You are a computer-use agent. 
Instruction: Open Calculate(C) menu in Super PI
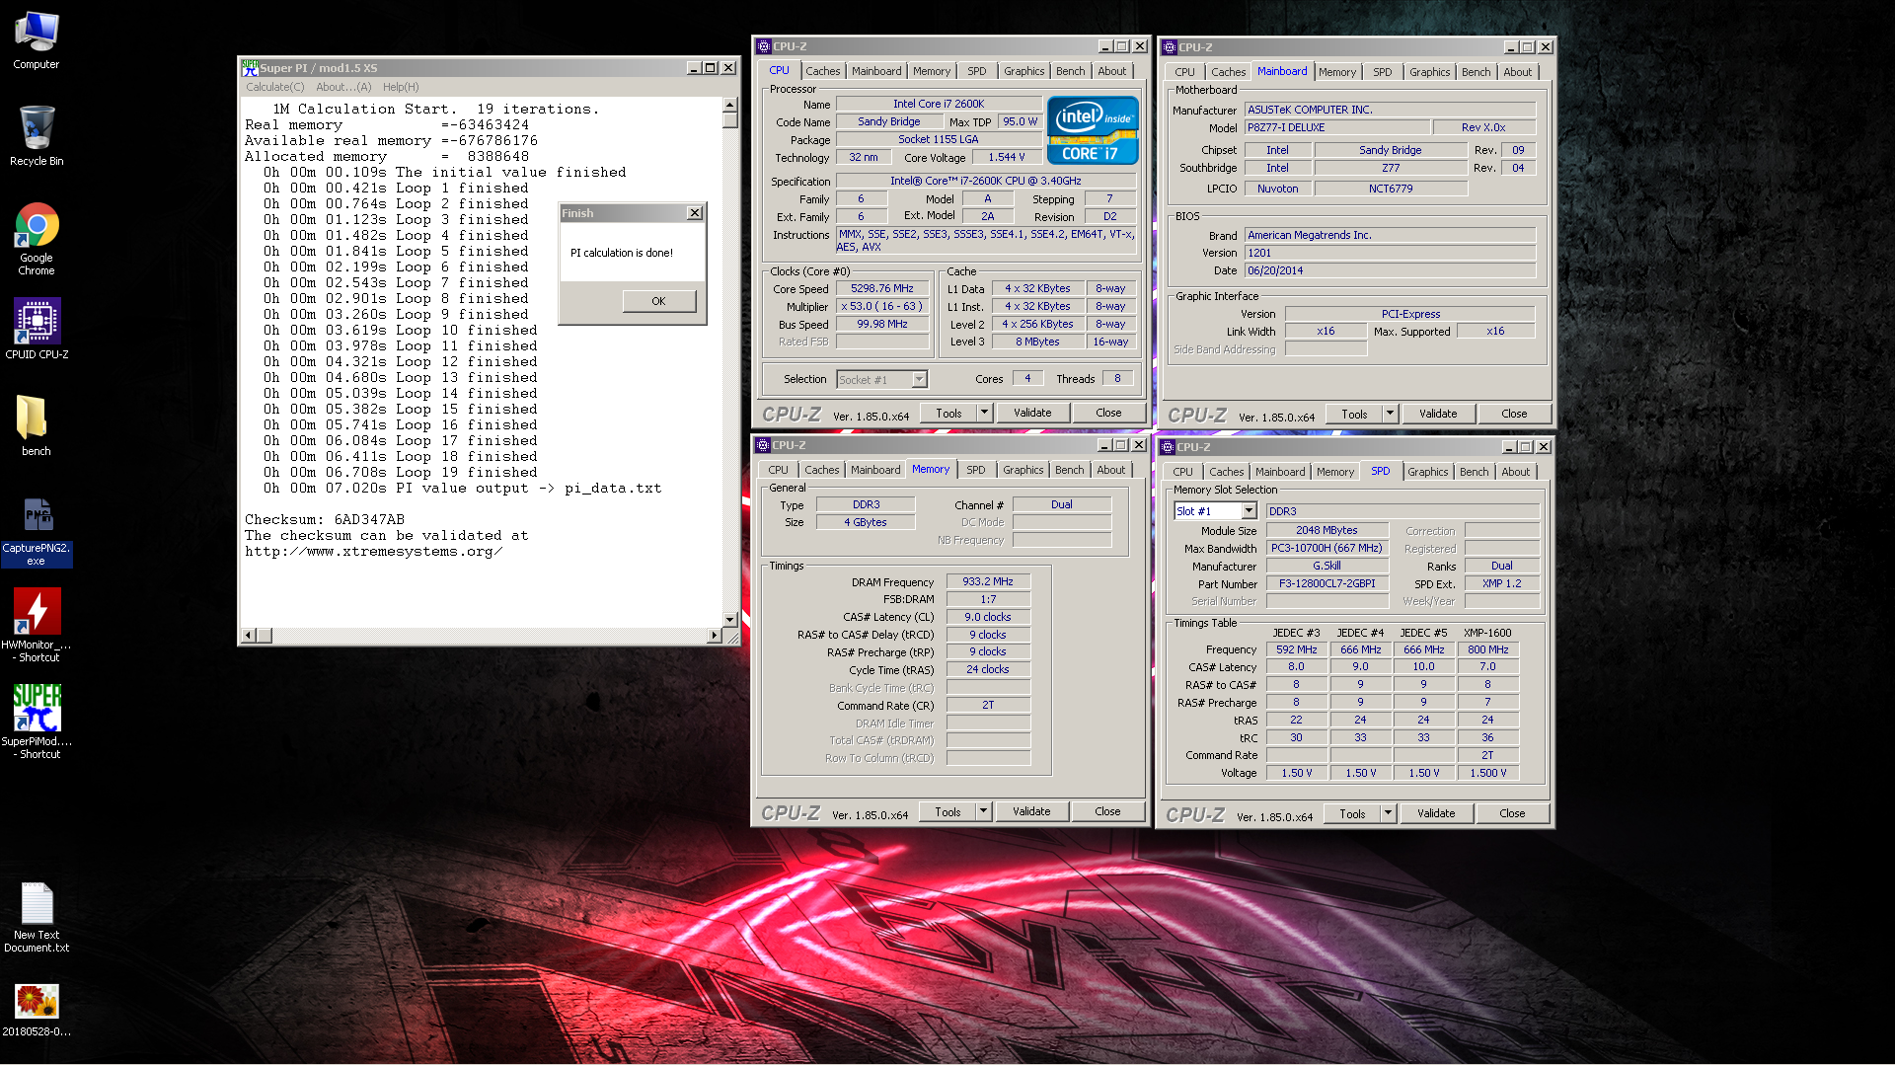click(274, 87)
